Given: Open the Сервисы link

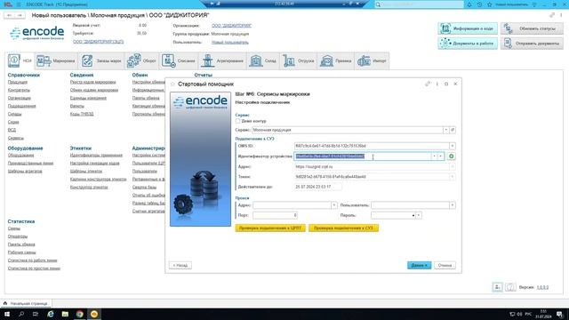Looking at the screenshot, I should tap(16, 138).
